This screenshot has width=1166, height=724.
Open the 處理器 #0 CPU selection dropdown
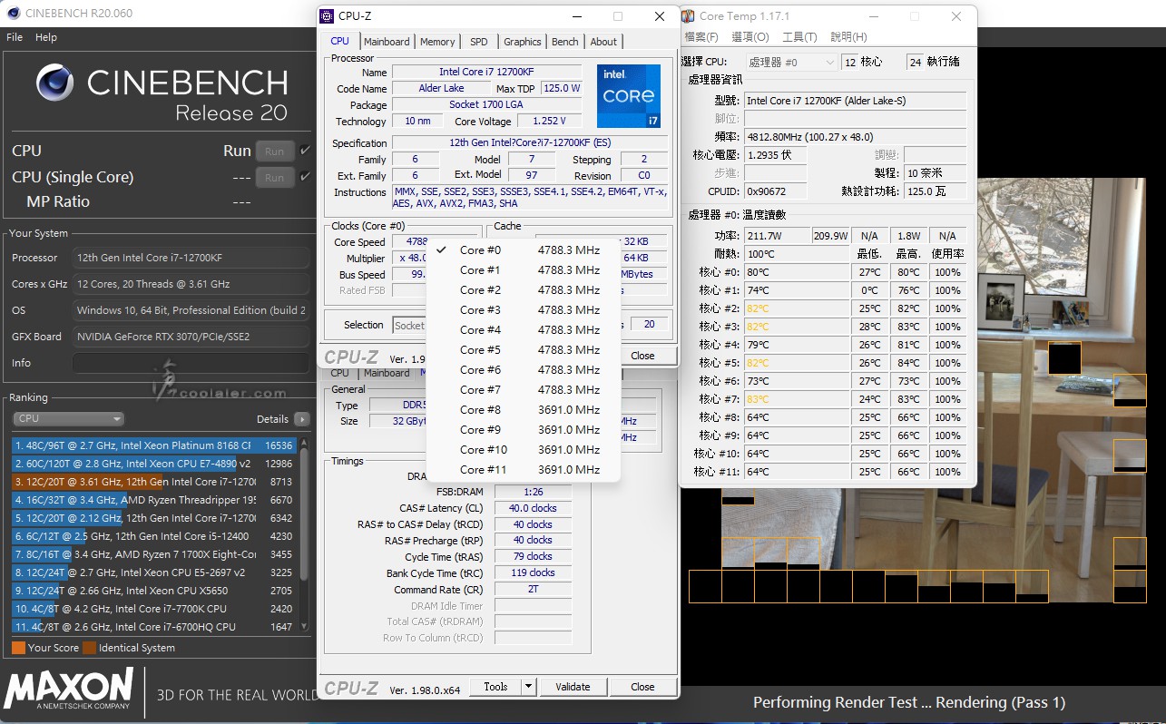pos(791,63)
